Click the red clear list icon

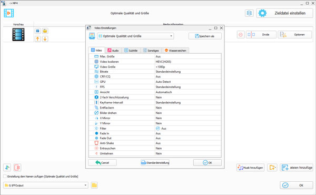(17, 168)
